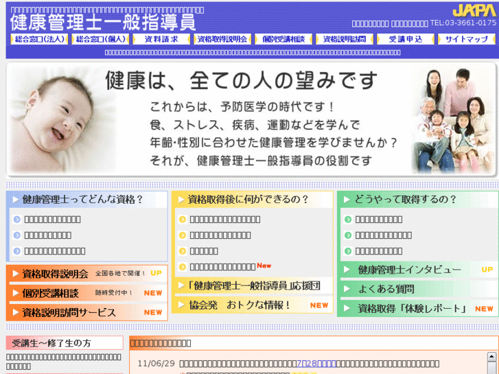The height and width of the screenshot is (374, 499).
Task: Open 「健康管理士一般指導員」応援団 banner
Action: click(x=253, y=285)
